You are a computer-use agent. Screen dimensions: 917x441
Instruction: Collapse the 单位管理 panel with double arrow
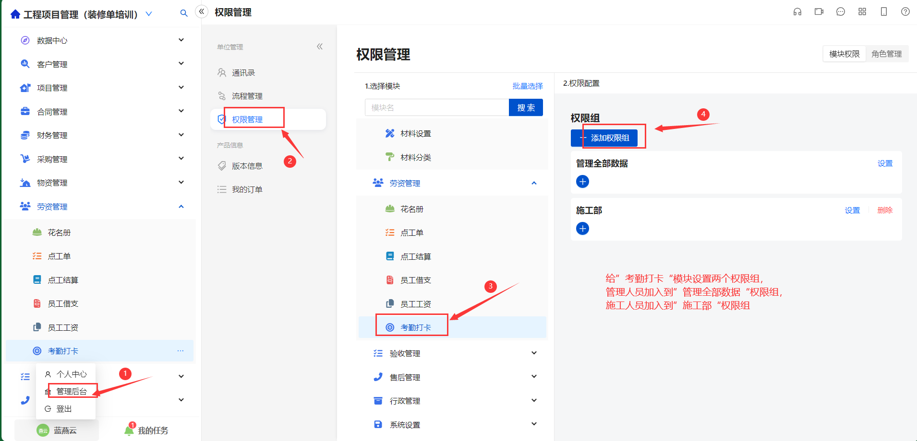pyautogui.click(x=320, y=46)
